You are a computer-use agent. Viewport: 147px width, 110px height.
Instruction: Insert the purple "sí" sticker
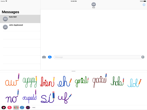point(48,97)
